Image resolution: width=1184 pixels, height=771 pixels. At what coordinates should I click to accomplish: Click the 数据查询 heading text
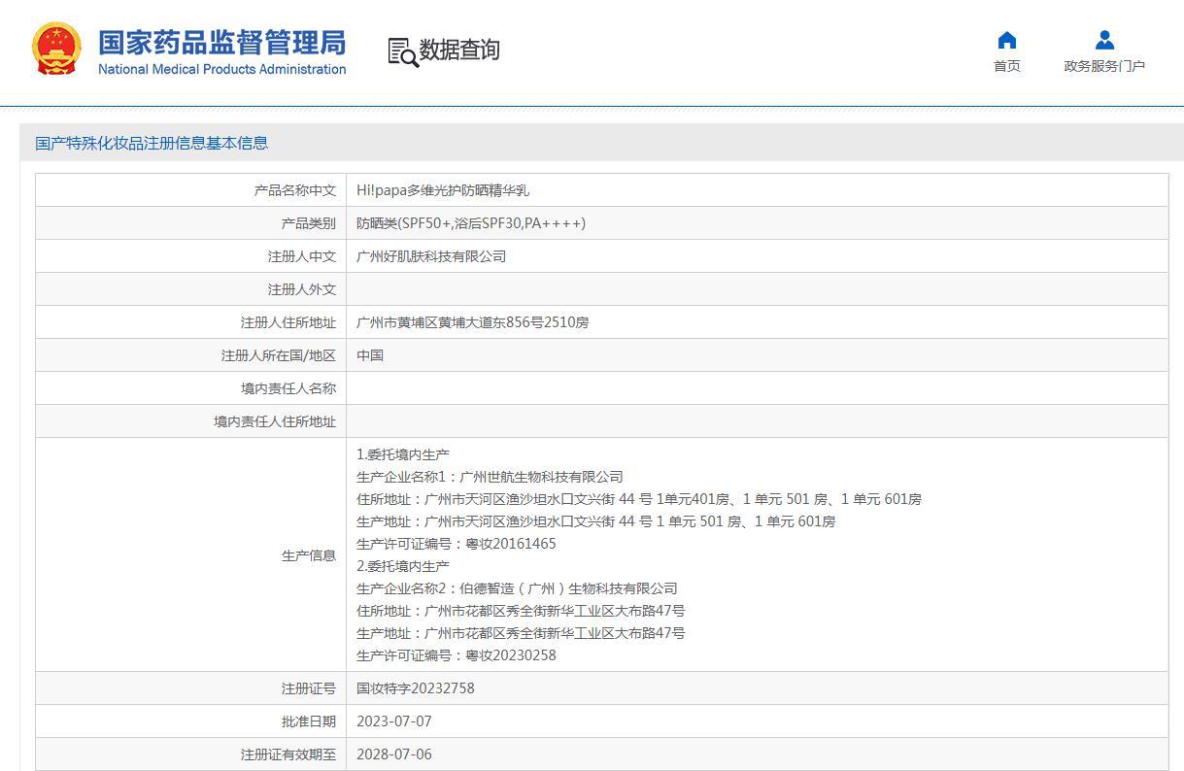[459, 50]
